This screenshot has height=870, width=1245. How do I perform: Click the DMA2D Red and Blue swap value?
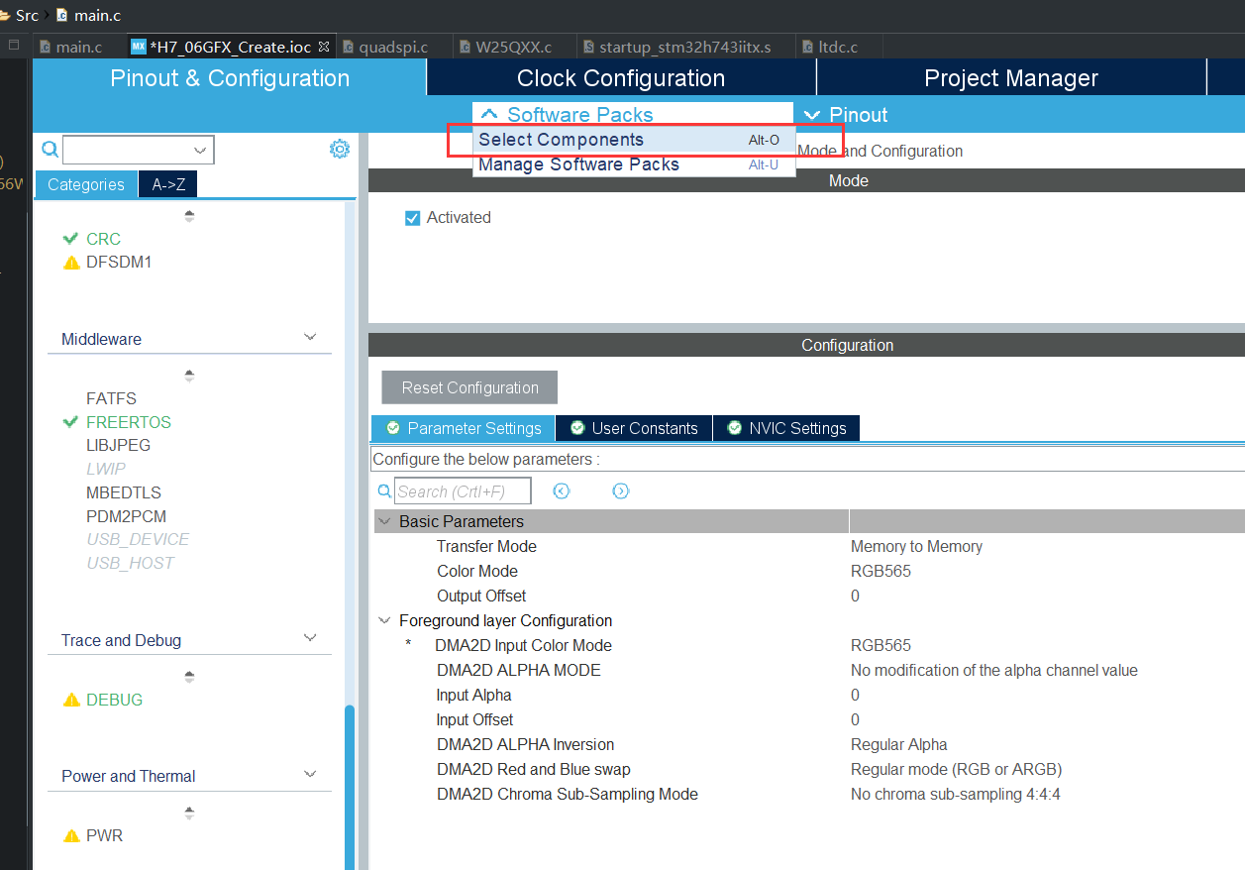[956, 769]
